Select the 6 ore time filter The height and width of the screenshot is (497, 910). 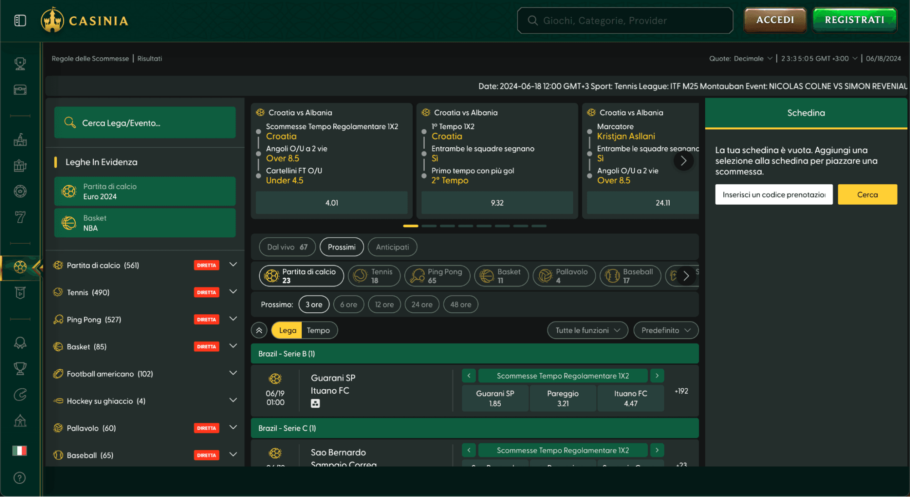tap(348, 305)
